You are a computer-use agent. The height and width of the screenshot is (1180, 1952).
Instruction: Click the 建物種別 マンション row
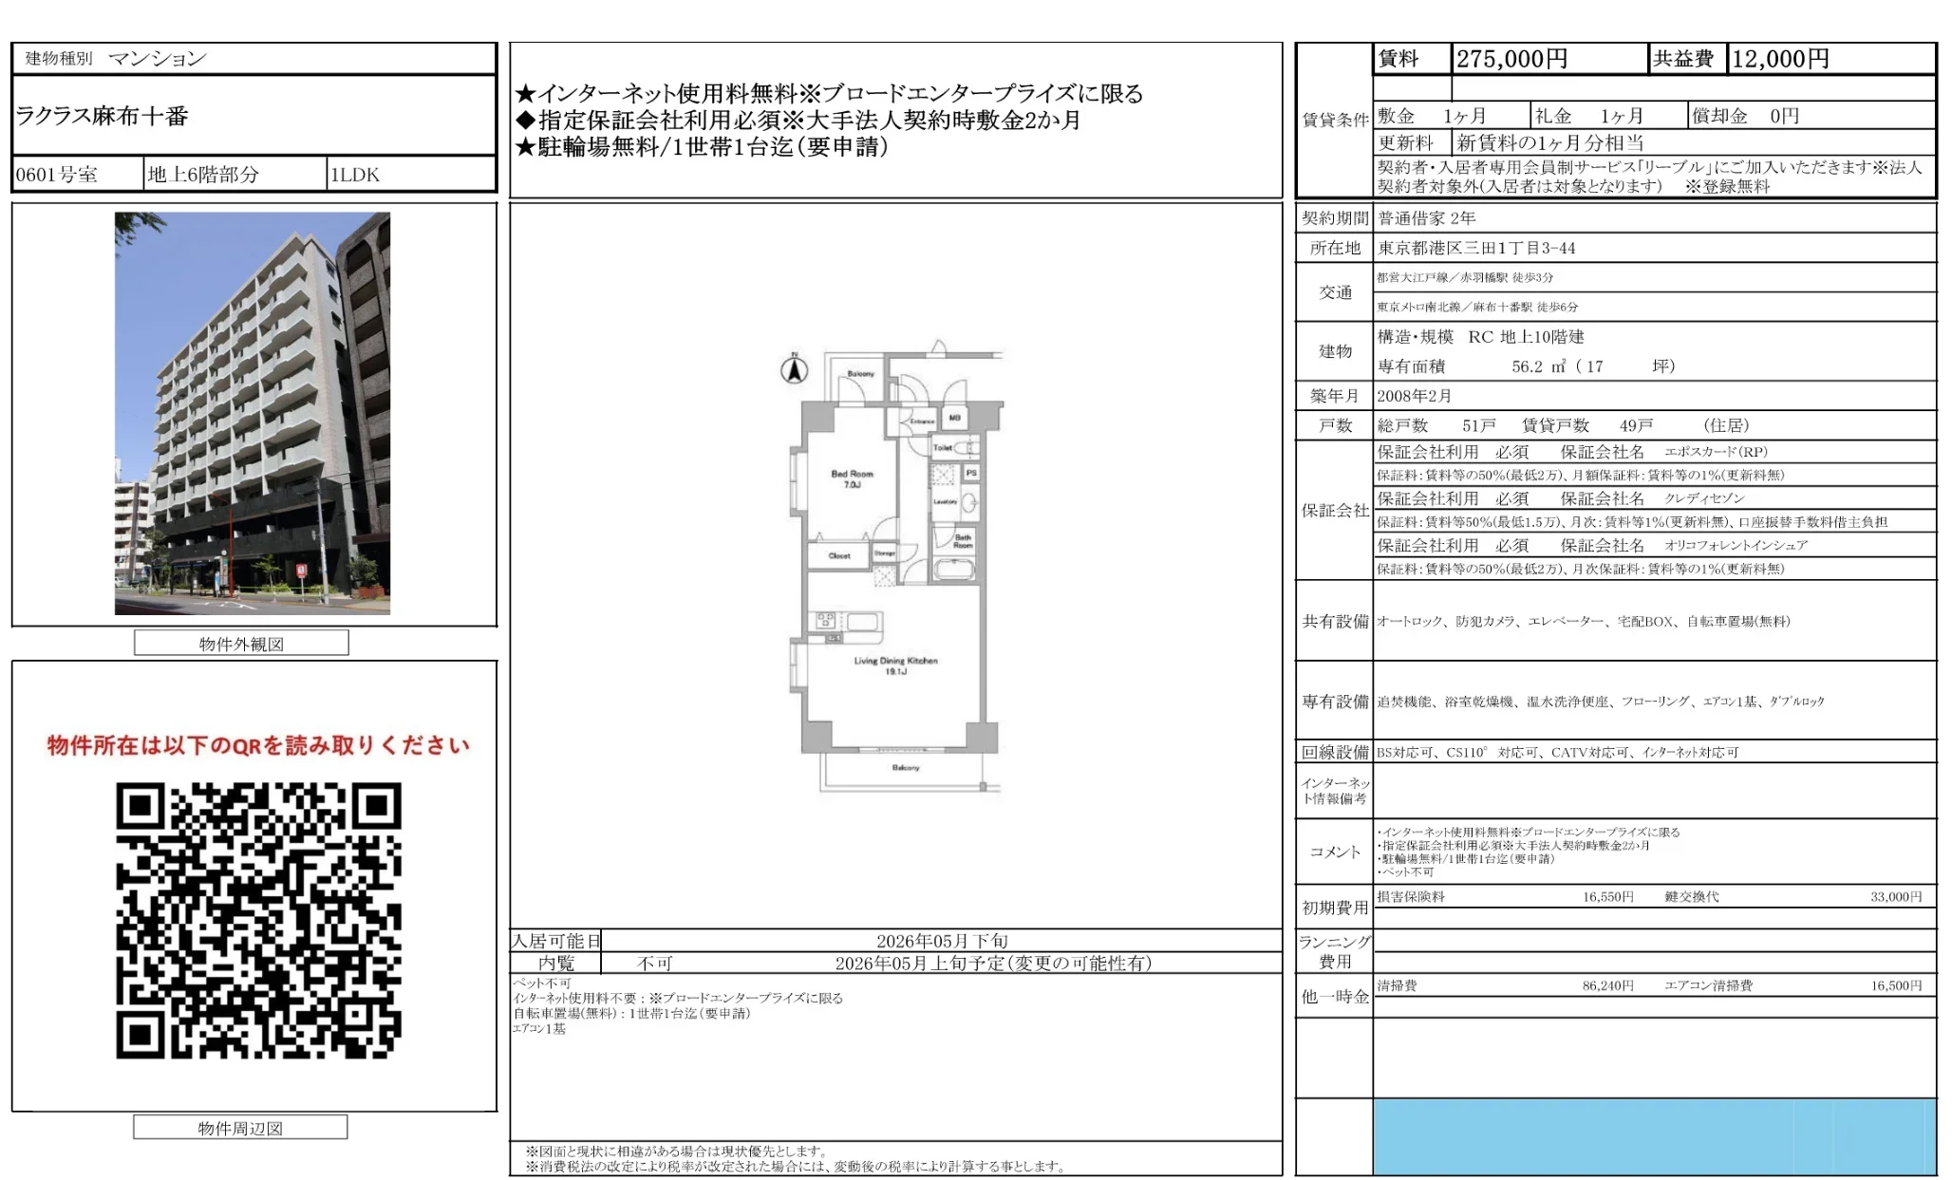tap(253, 59)
